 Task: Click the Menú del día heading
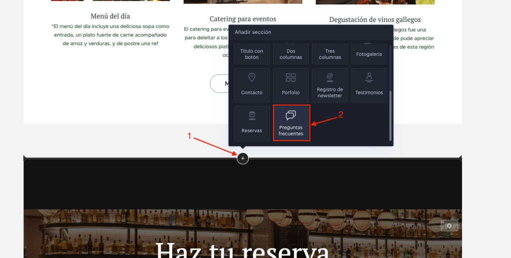point(110,16)
